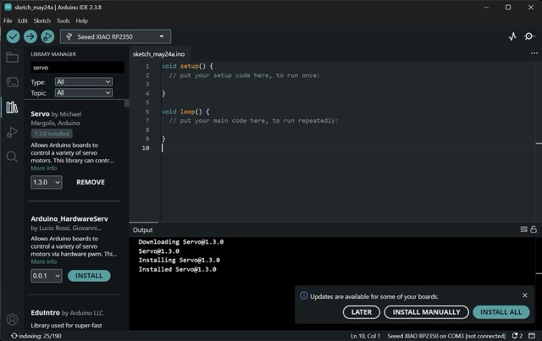Click the 'EduIntro' library title
The width and height of the screenshot is (542, 341).
pos(45,313)
